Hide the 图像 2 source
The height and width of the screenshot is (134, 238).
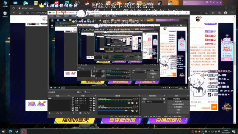point(91,108)
